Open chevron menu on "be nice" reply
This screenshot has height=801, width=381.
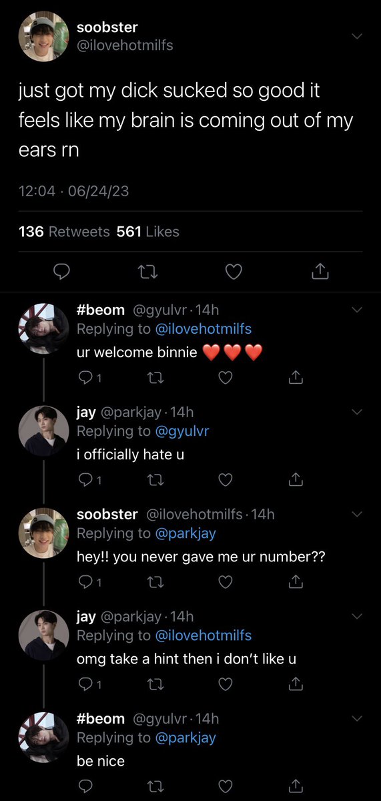click(356, 719)
